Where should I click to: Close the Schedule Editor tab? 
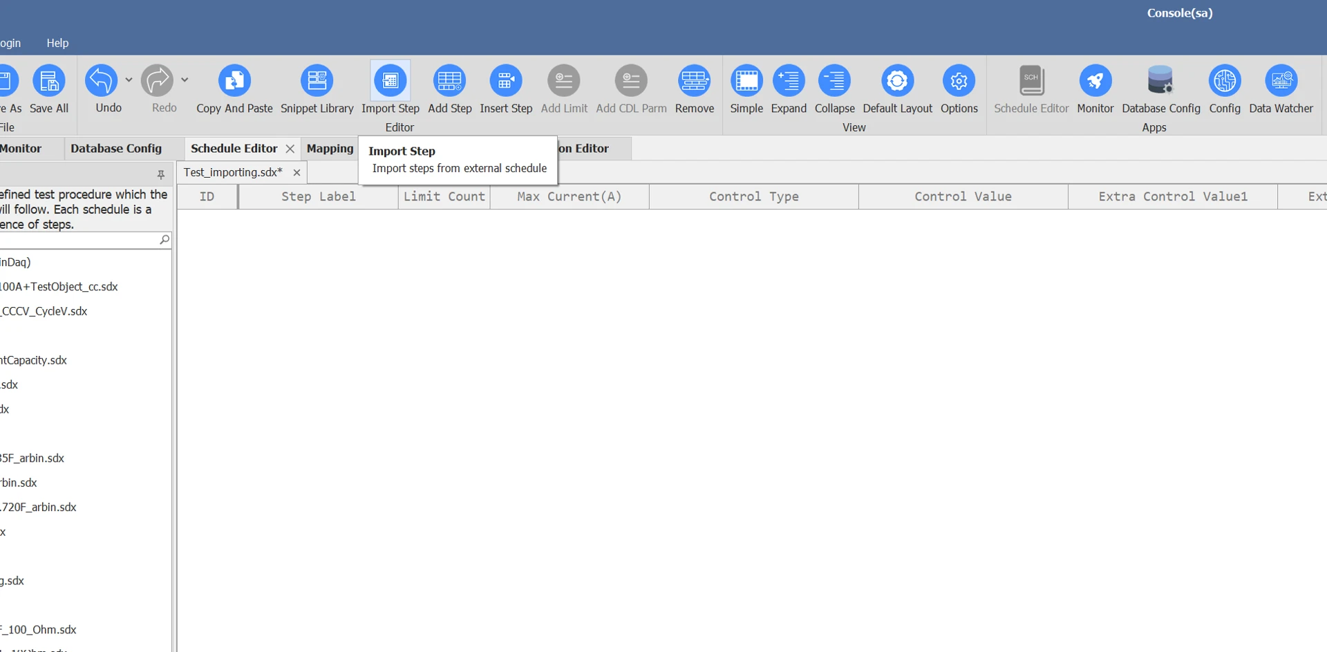click(x=290, y=149)
